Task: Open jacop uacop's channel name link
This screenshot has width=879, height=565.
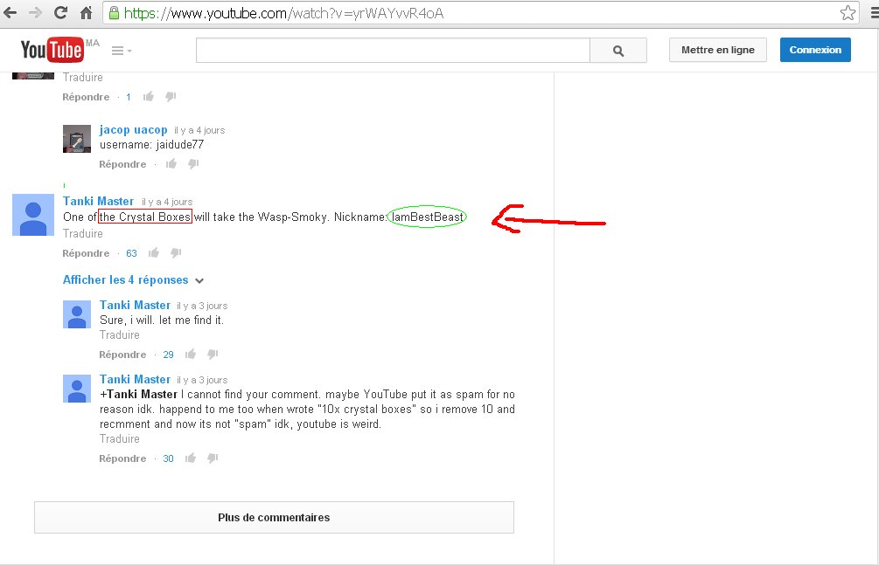Action: click(x=133, y=130)
